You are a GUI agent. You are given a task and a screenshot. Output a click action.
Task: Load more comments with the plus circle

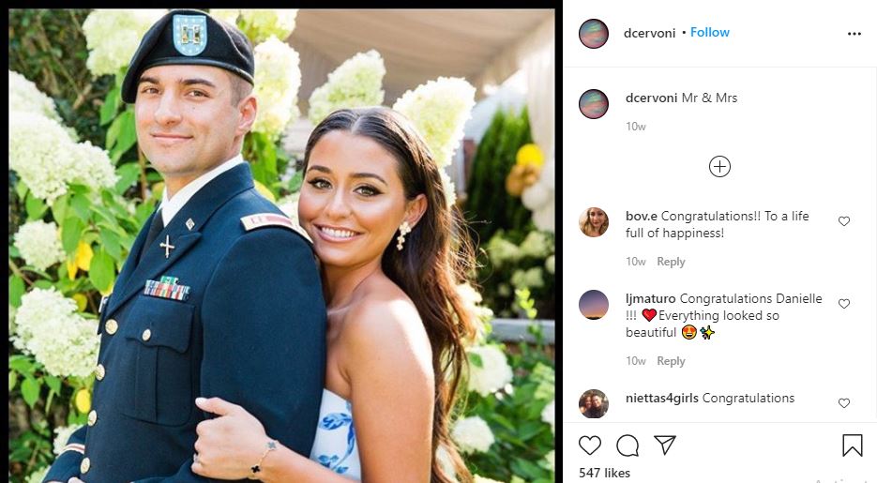[x=719, y=167]
